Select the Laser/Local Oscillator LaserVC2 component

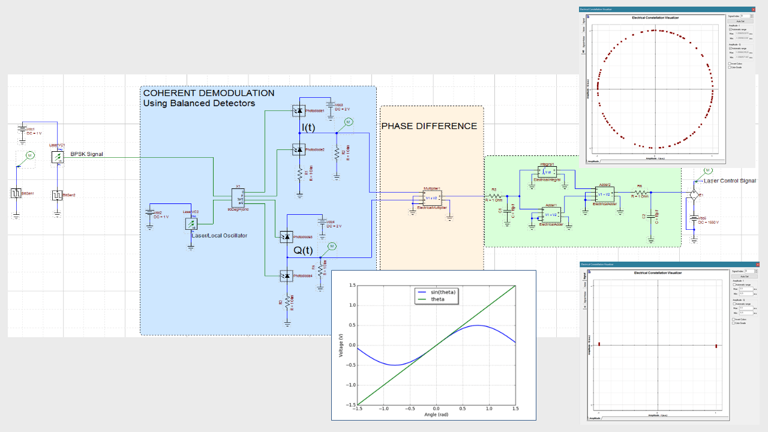191,223
